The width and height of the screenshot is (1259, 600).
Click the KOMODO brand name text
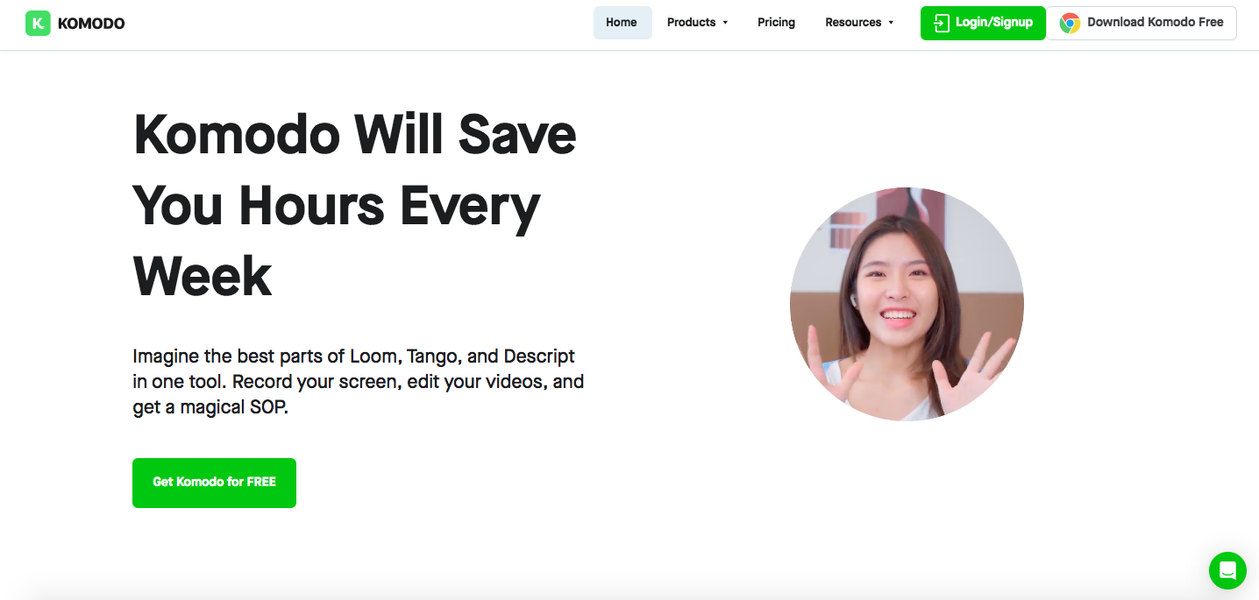[91, 24]
